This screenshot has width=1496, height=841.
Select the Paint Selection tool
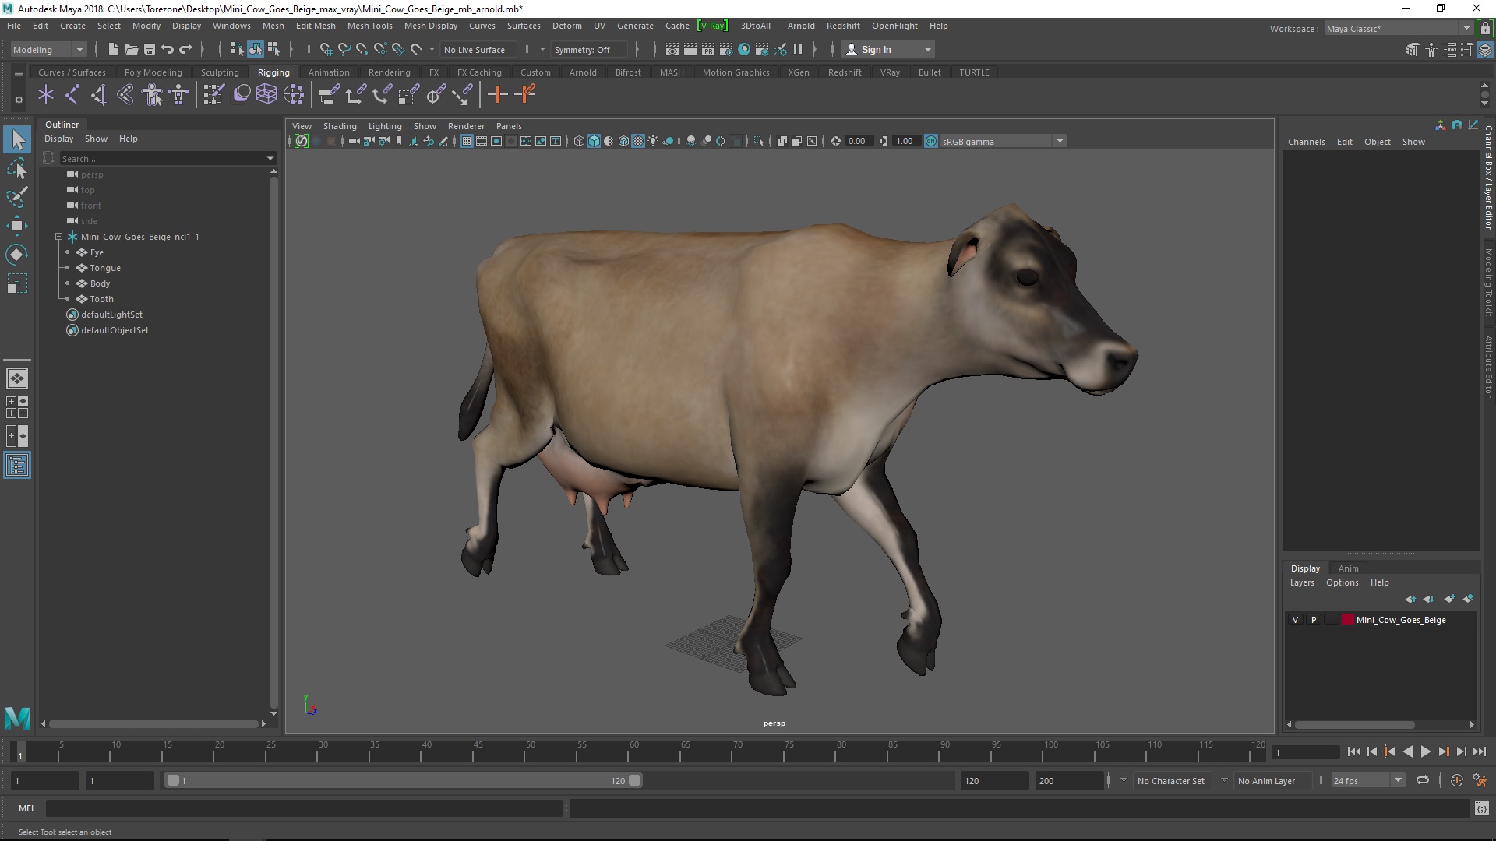(17, 196)
